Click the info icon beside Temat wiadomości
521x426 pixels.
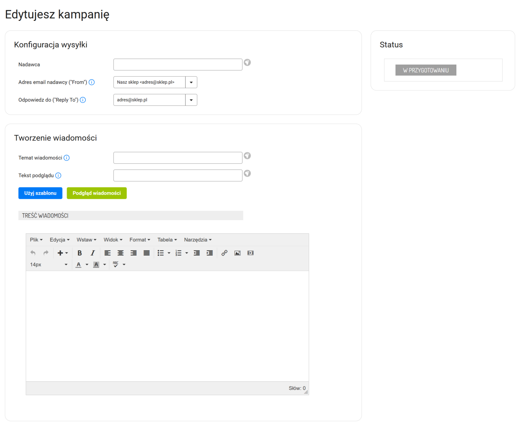pos(67,158)
